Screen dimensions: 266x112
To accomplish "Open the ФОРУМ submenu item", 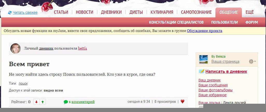I will click(251, 22).
